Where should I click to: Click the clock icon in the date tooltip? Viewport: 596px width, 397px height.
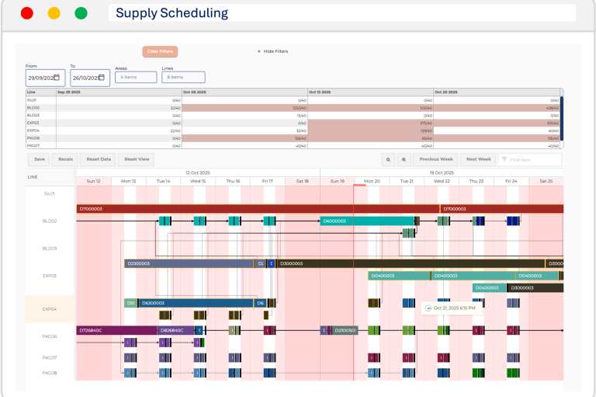(x=428, y=308)
